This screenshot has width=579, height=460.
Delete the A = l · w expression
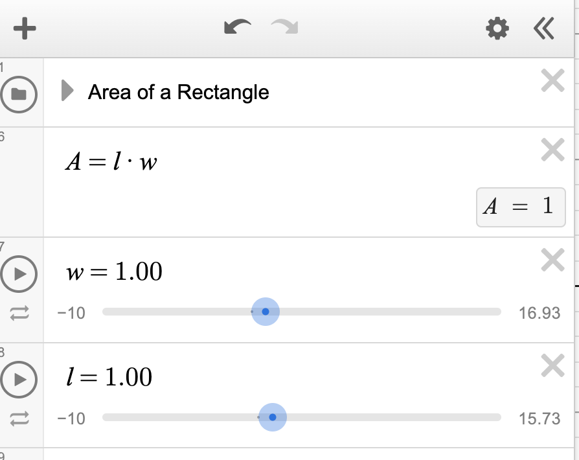[552, 150]
